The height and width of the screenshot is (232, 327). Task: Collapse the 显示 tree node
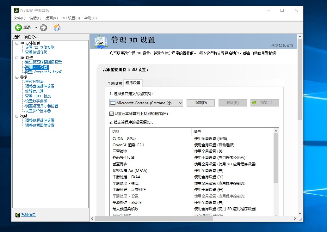tap(17, 77)
